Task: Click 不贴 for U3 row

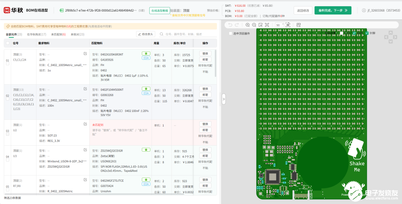Action: [205, 168]
